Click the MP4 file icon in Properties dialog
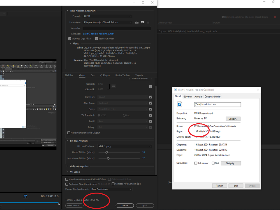The height and width of the screenshot is (210, 280). point(180,104)
